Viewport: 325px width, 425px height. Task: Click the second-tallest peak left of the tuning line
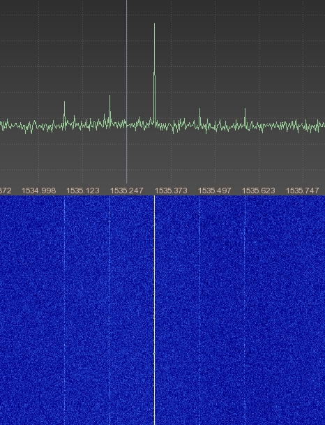tap(109, 110)
